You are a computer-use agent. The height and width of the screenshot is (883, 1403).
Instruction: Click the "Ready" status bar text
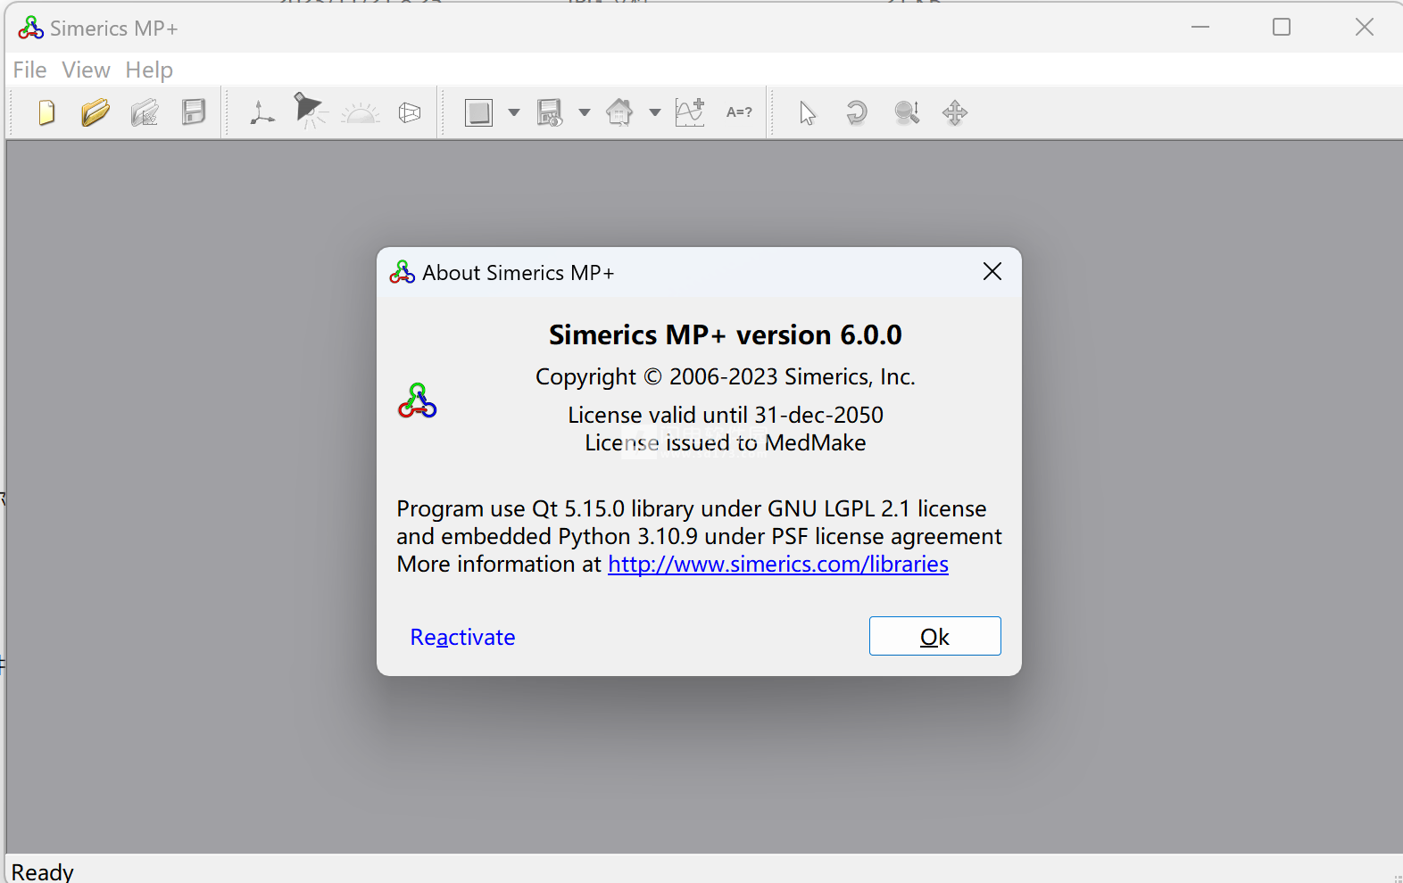(42, 871)
